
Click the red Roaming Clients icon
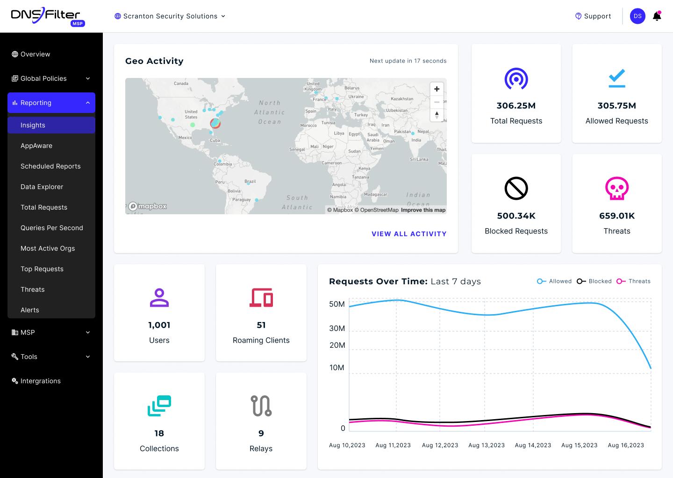(x=261, y=297)
